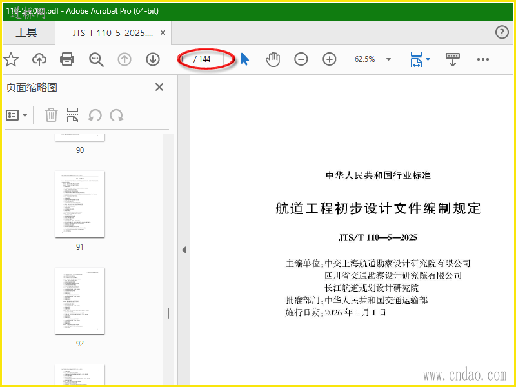516x387 pixels.
Task: Click the line 长江航道规划设计研究院
Action: pos(372,288)
